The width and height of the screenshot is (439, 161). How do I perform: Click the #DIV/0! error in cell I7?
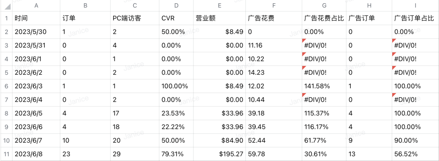point(415,100)
